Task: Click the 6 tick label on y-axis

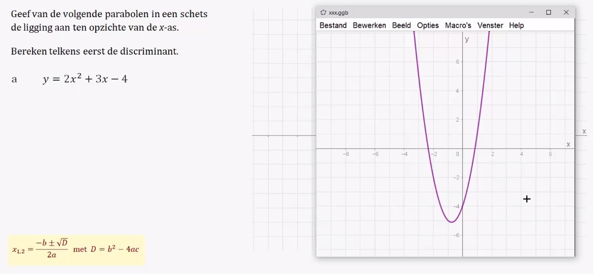Action: (457, 61)
